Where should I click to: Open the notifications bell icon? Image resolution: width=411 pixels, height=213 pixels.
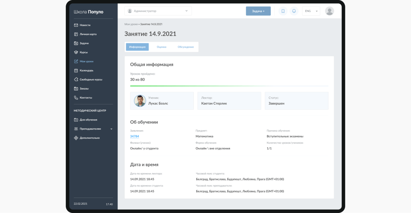[294, 11]
